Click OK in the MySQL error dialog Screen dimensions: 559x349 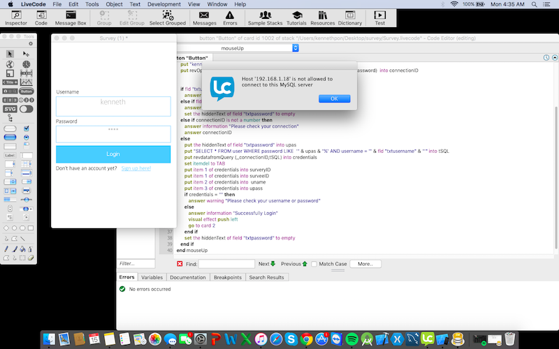(334, 98)
